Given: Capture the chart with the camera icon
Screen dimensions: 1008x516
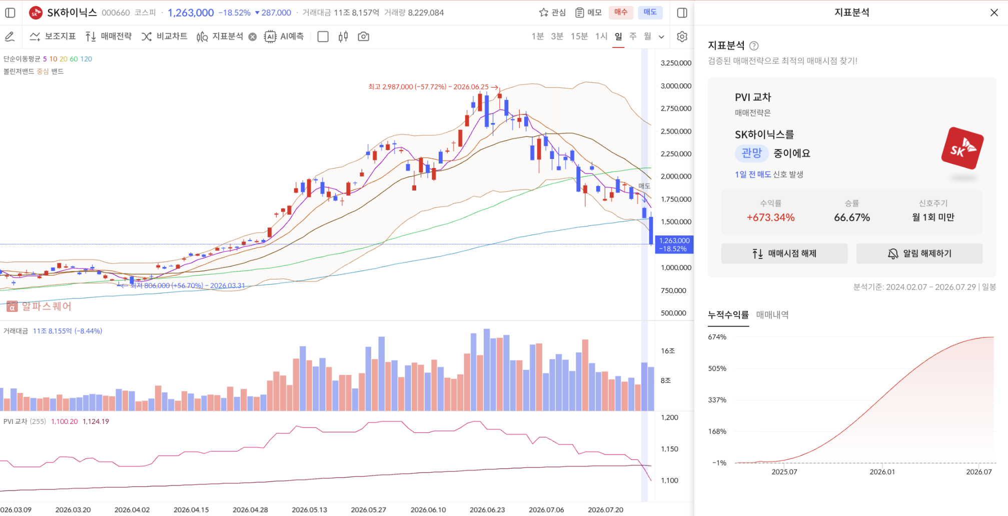Looking at the screenshot, I should coord(364,36).
